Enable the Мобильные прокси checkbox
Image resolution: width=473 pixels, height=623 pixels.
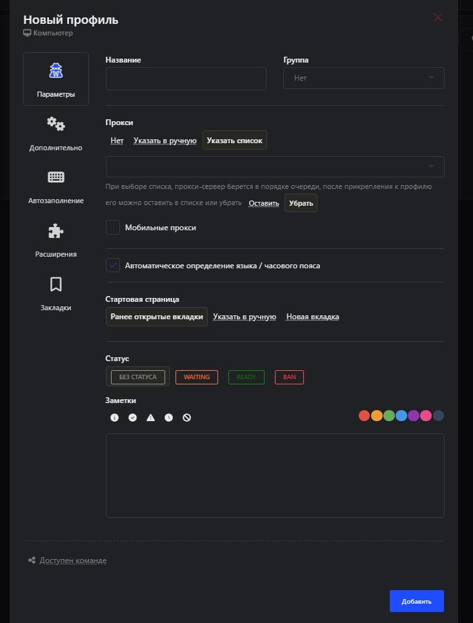point(113,228)
